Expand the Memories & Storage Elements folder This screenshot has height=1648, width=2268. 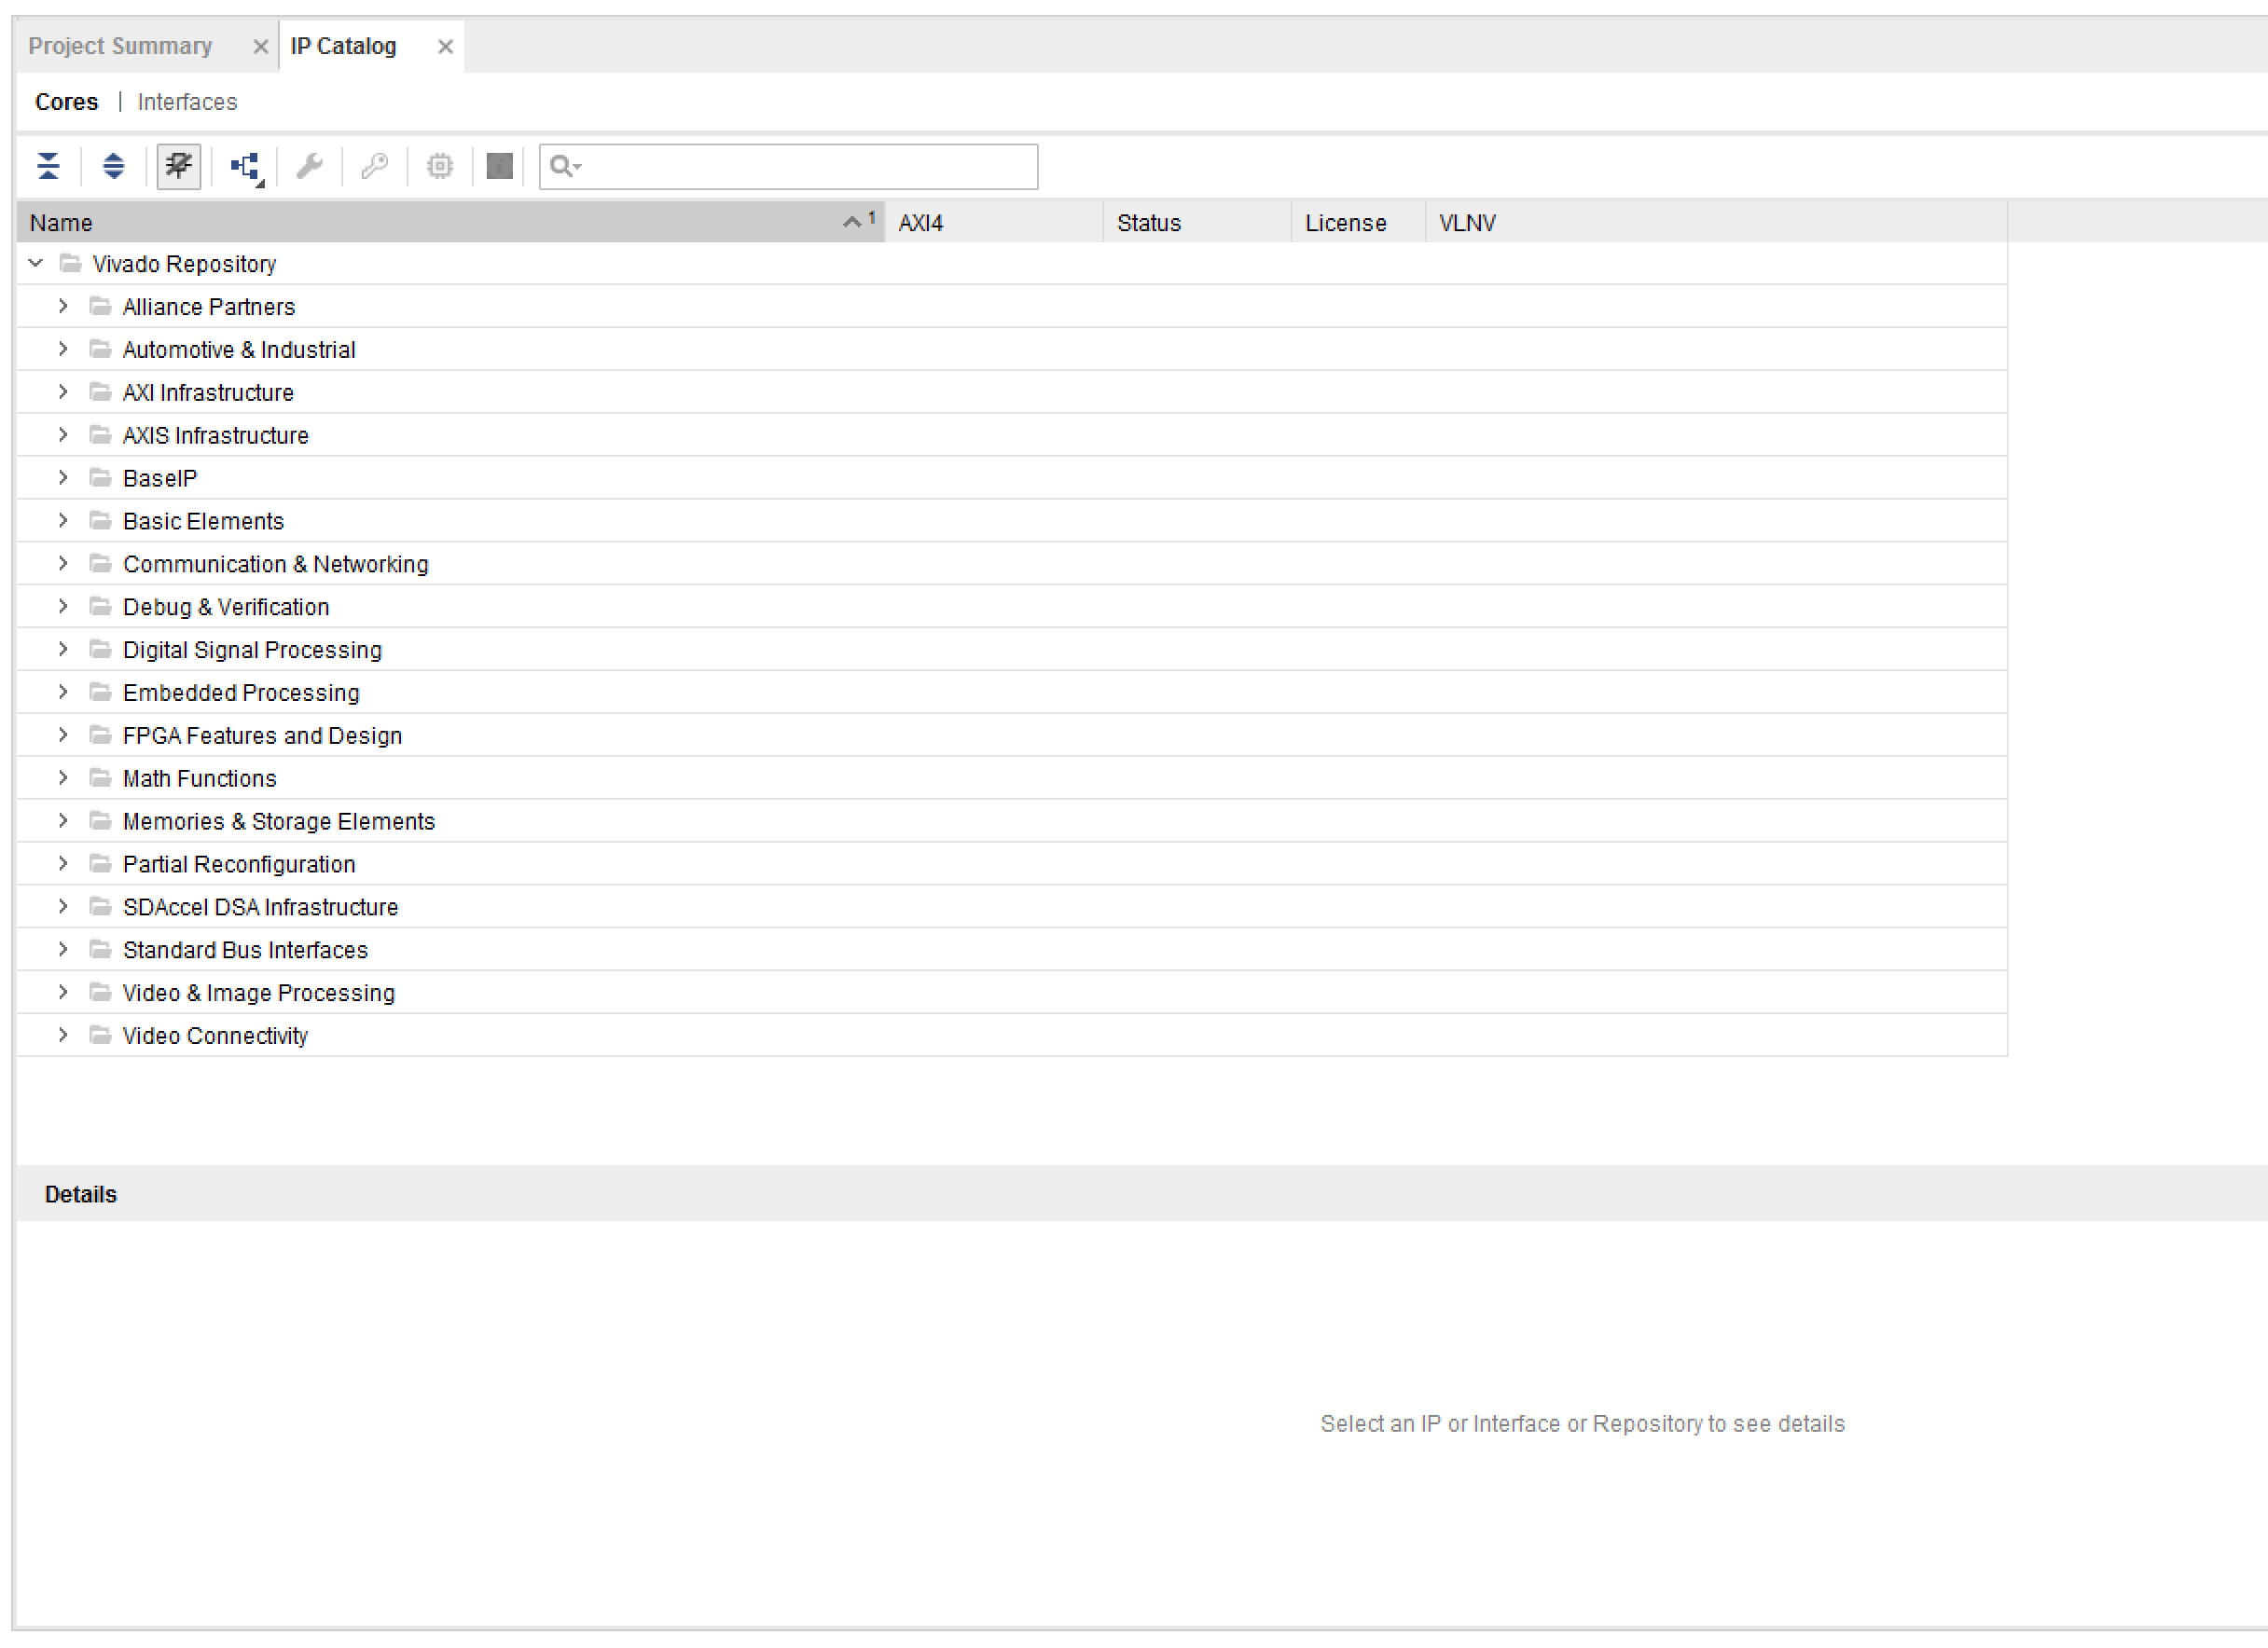(63, 821)
